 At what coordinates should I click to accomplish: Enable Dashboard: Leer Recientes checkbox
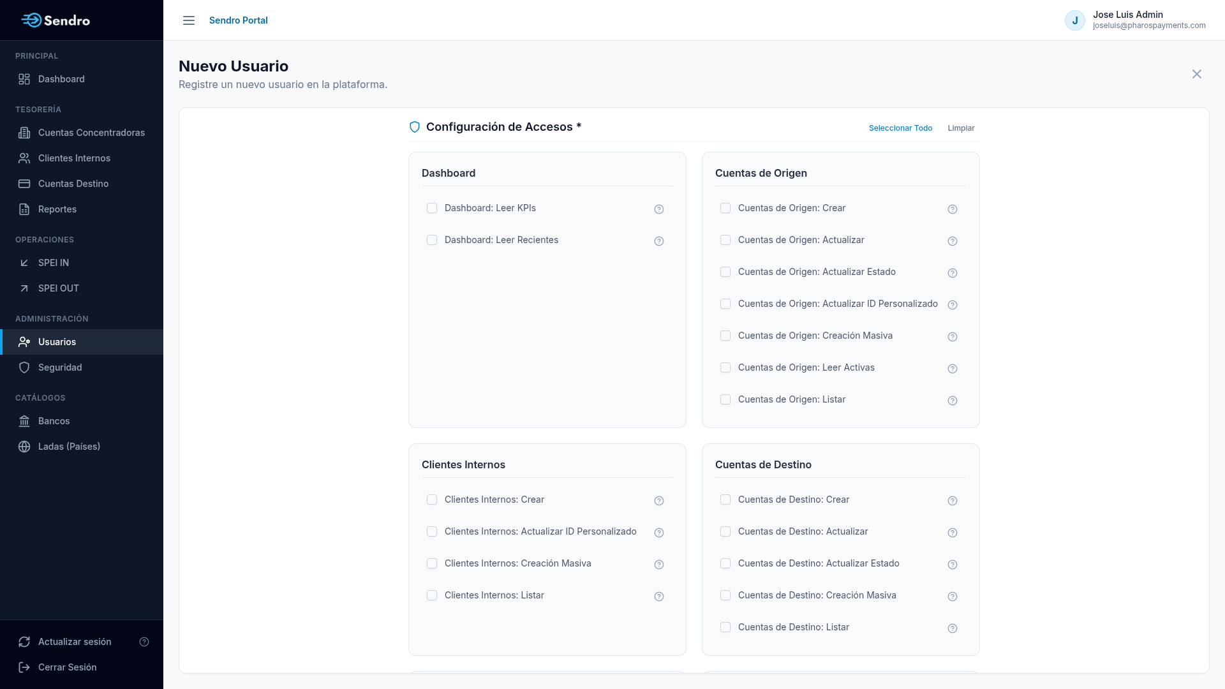[432, 240]
